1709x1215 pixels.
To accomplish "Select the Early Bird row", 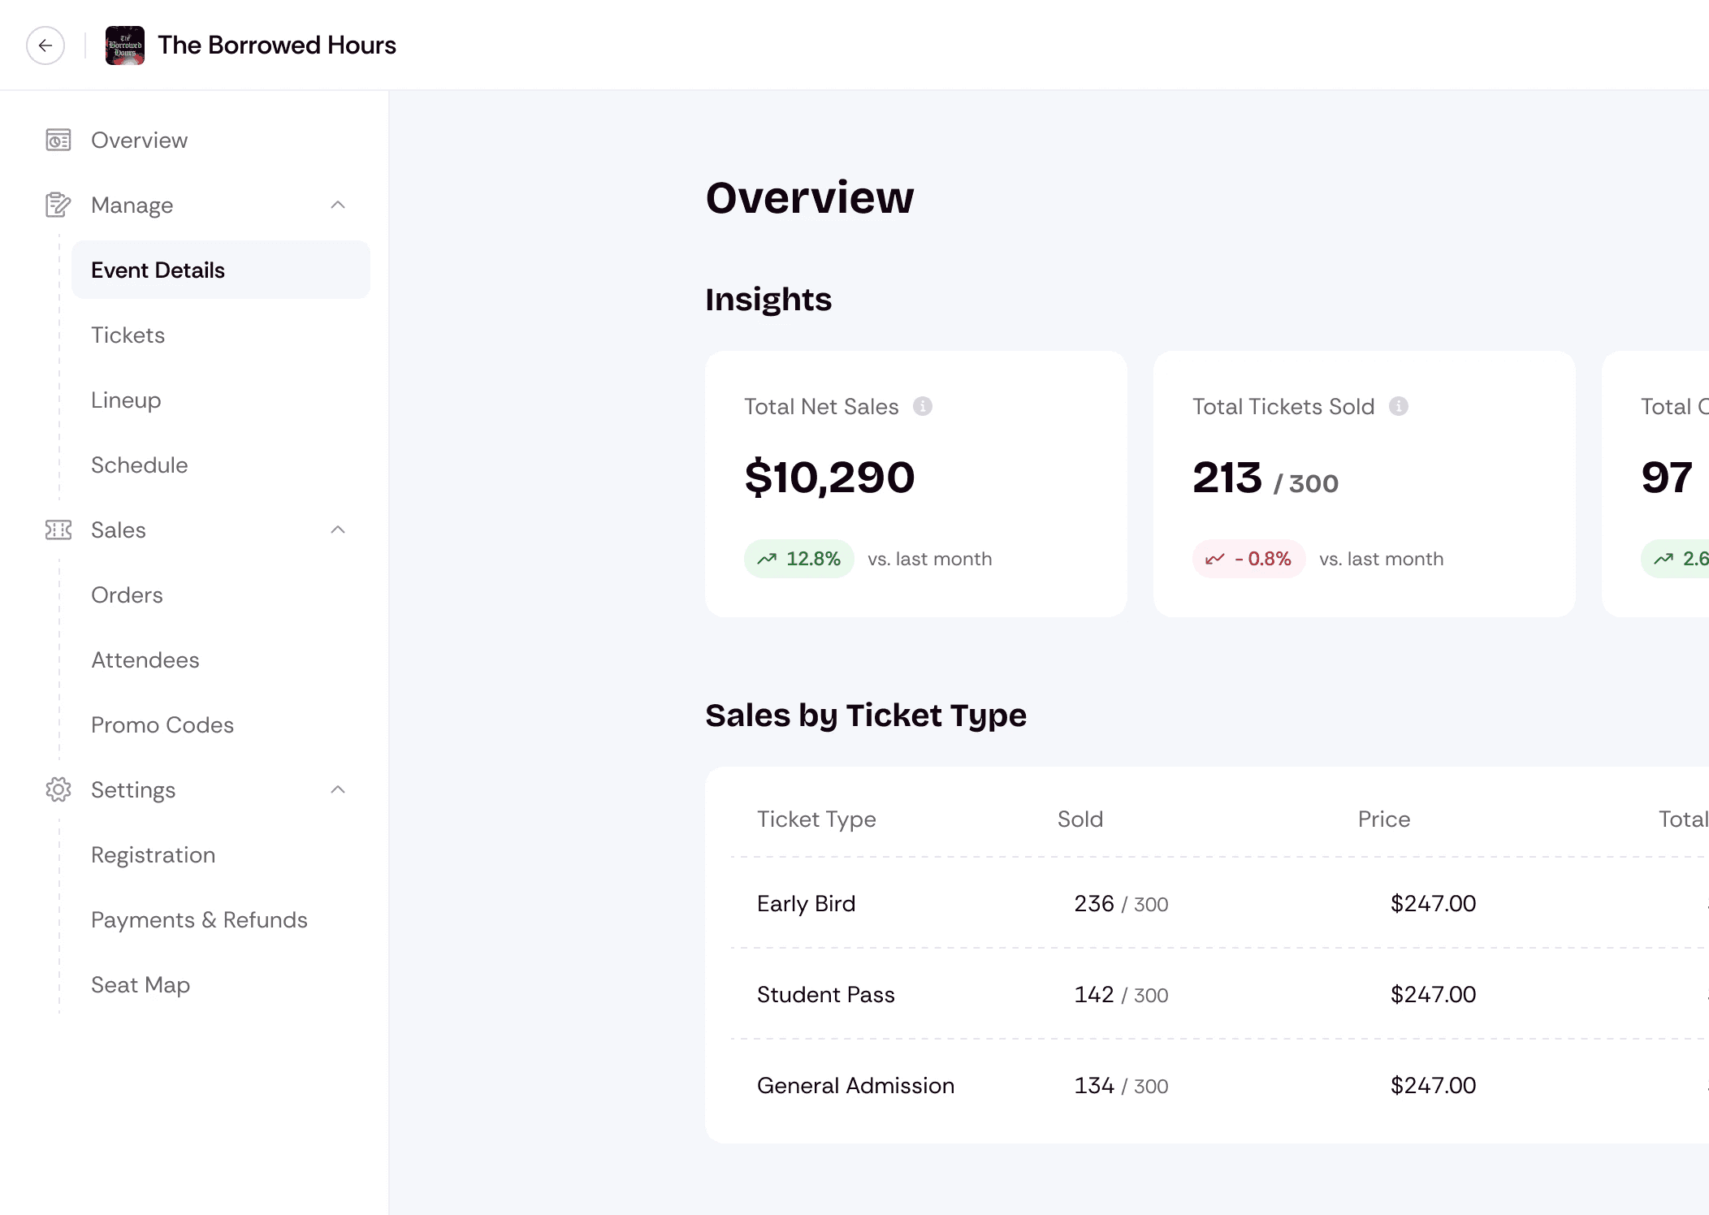I will point(1218,903).
